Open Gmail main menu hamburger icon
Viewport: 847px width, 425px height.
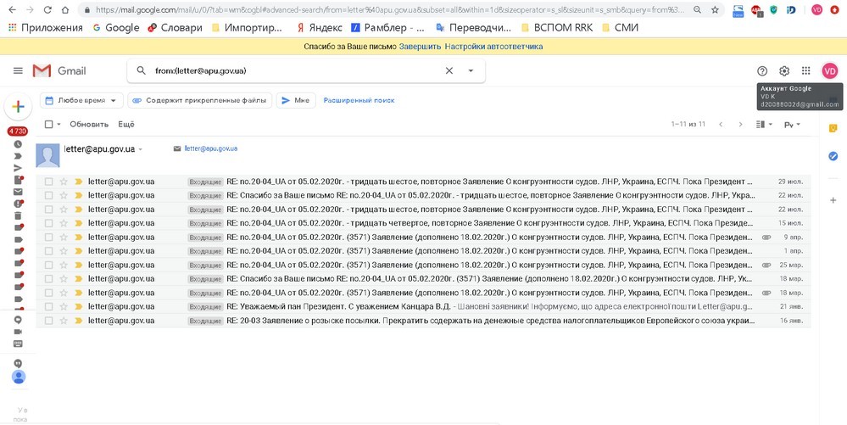pyautogui.click(x=18, y=71)
